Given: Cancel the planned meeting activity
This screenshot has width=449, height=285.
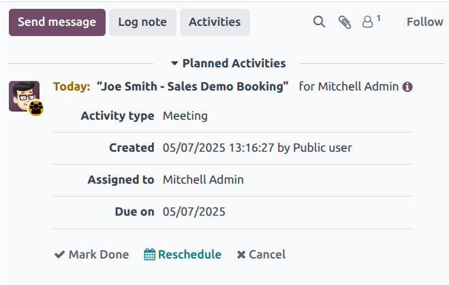Looking at the screenshot, I should [x=261, y=254].
